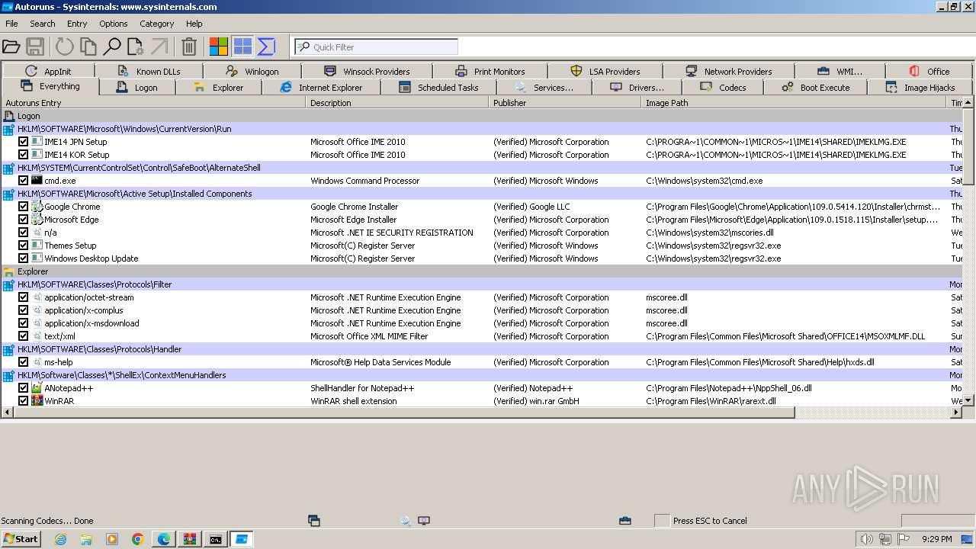This screenshot has width=976, height=549.
Task: Click the Sigma VirusTotal toolbar icon
Action: coord(266,47)
